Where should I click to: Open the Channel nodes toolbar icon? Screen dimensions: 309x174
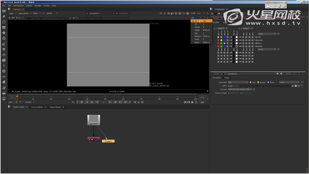[x=4, y=28]
